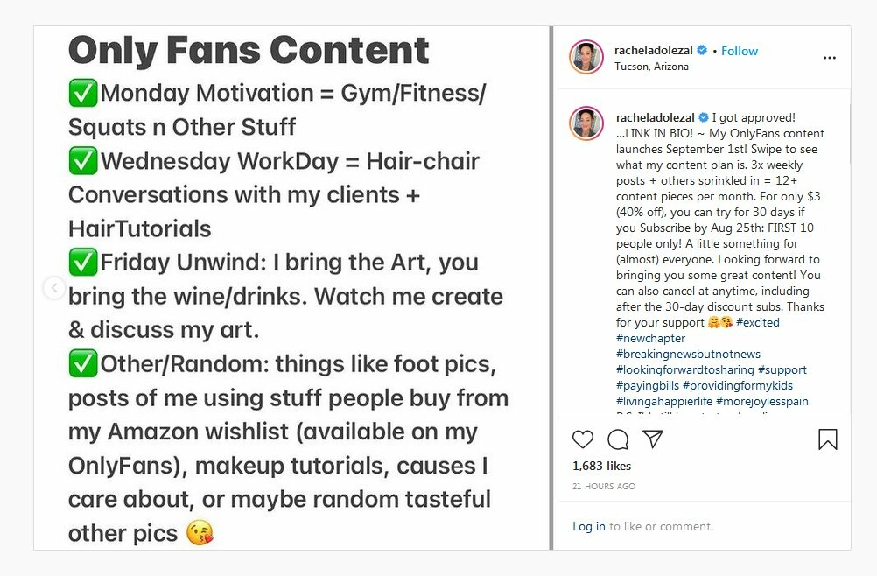View the 1,683 likes list
Viewport: 877px width, 576px height.
[x=601, y=466]
